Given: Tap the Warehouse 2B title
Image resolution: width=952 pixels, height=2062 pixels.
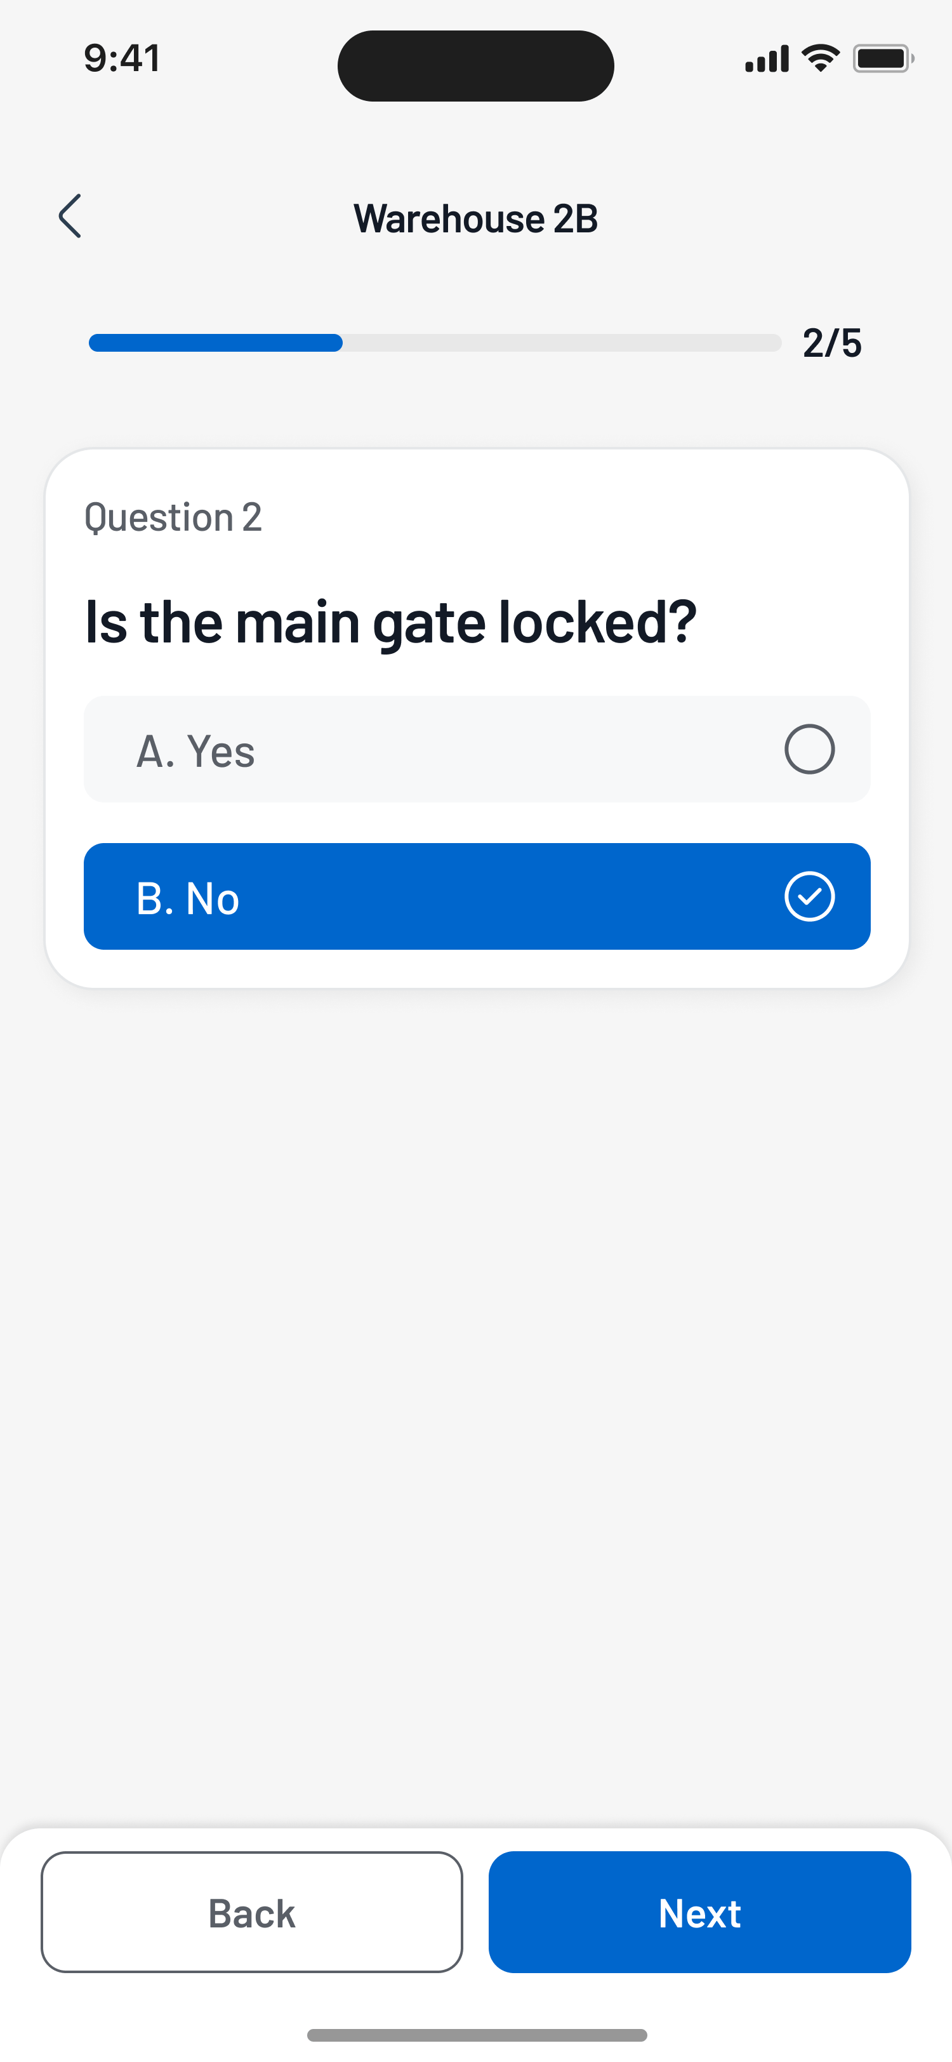Looking at the screenshot, I should (475, 217).
